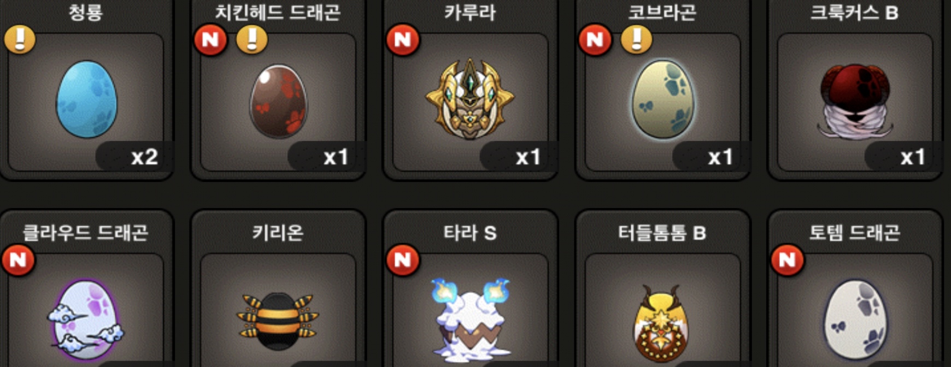Select the beige 코브라곤 egg
This screenshot has height=367, width=951.
(664, 99)
